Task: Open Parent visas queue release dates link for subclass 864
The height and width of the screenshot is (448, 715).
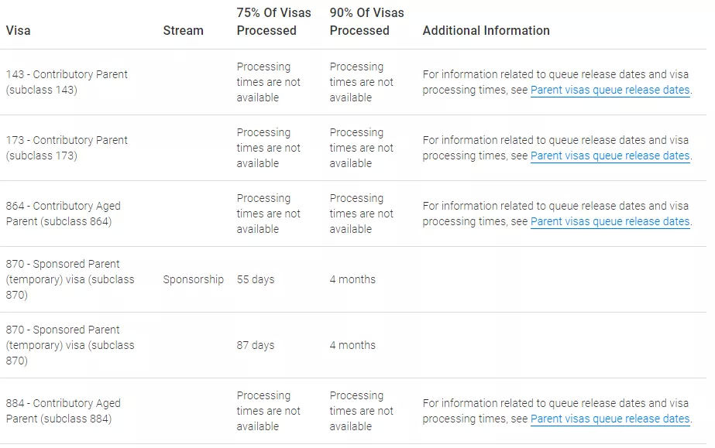Action: (610, 222)
